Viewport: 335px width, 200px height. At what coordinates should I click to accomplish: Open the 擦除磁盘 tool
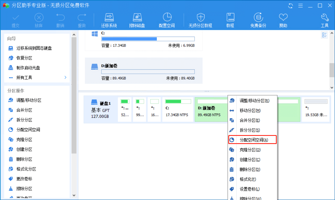(137, 20)
